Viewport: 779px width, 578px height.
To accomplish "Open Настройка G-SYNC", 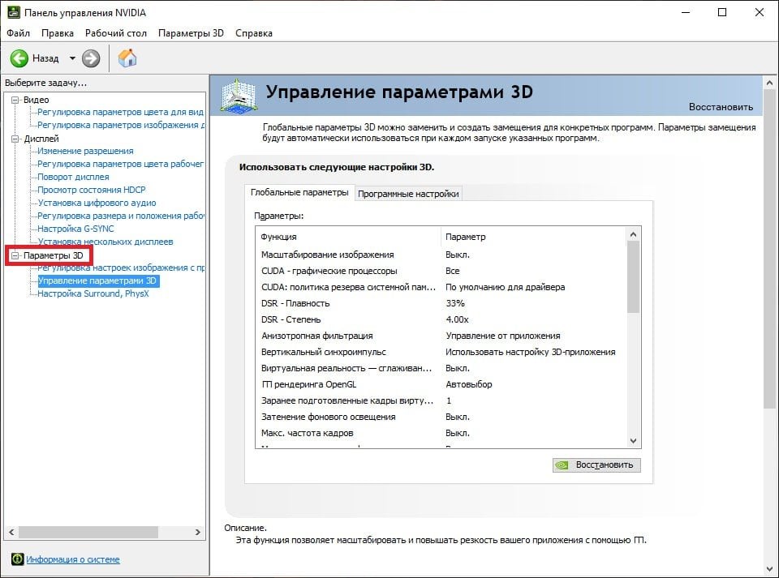I will 75,229.
